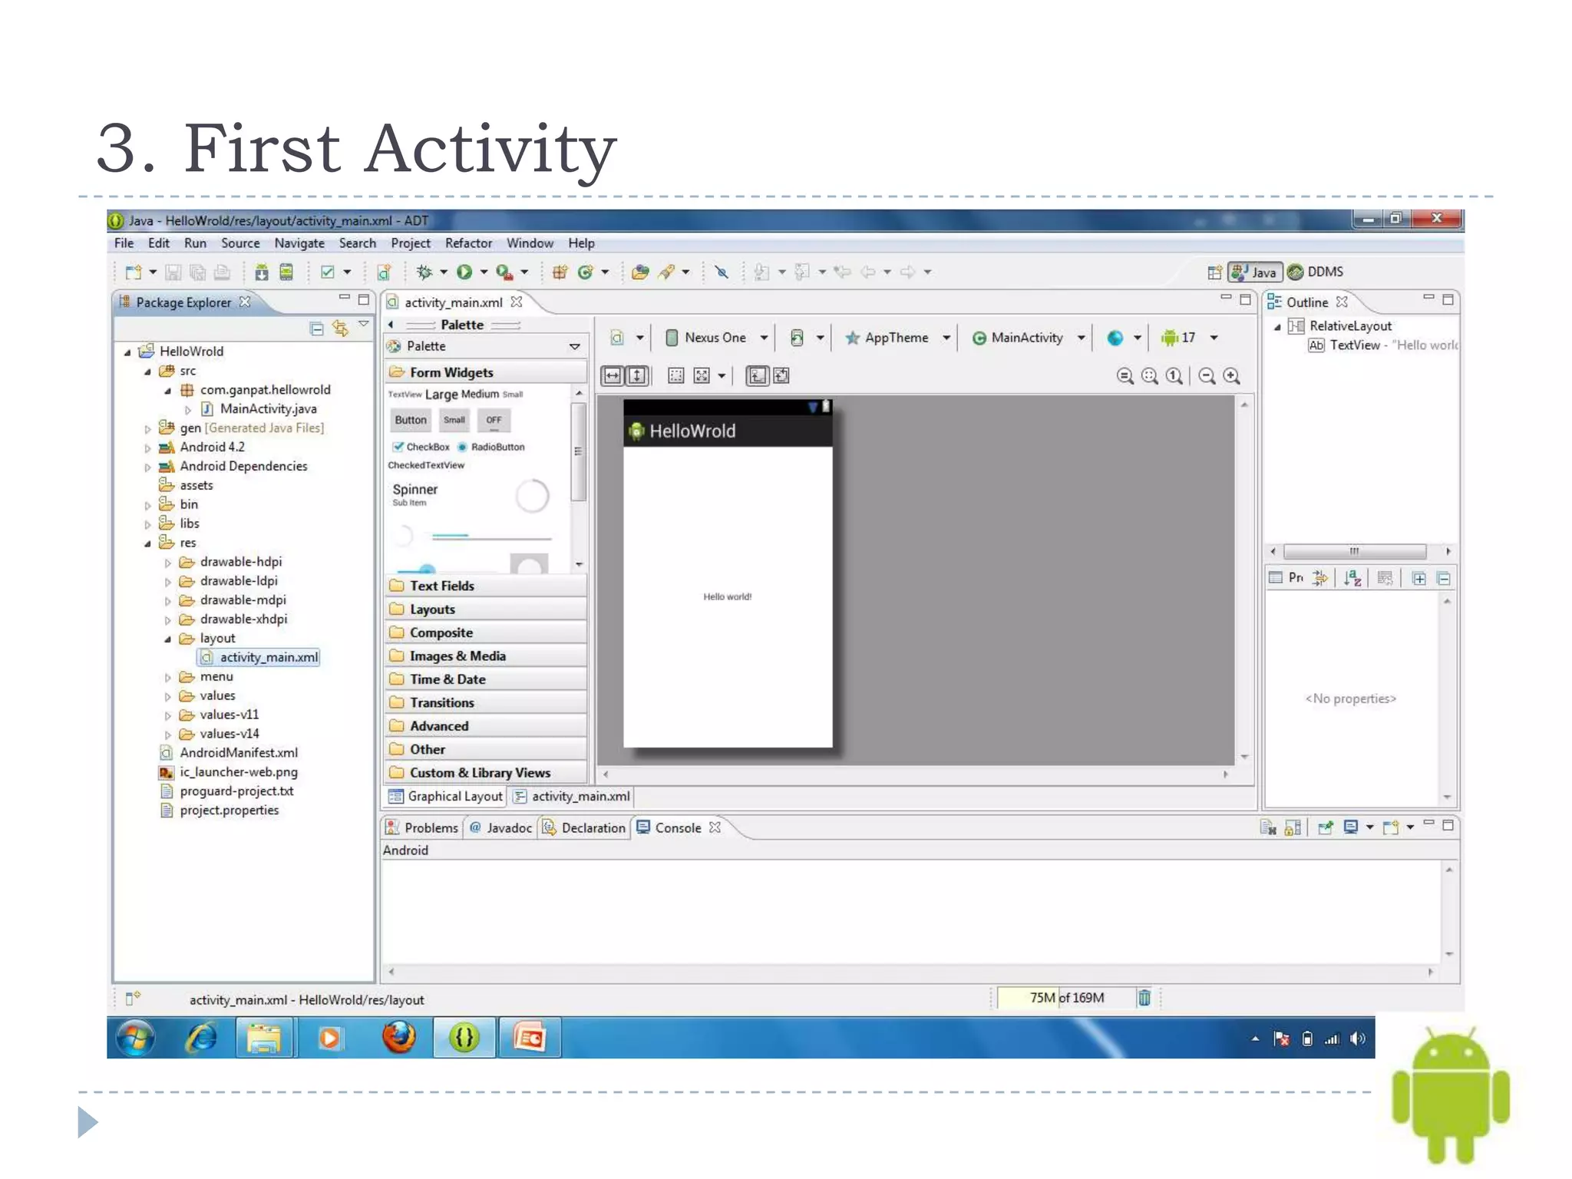Click the Internet Explorer taskbar icon
Screen dimensions: 1572x1179
tap(202, 1038)
